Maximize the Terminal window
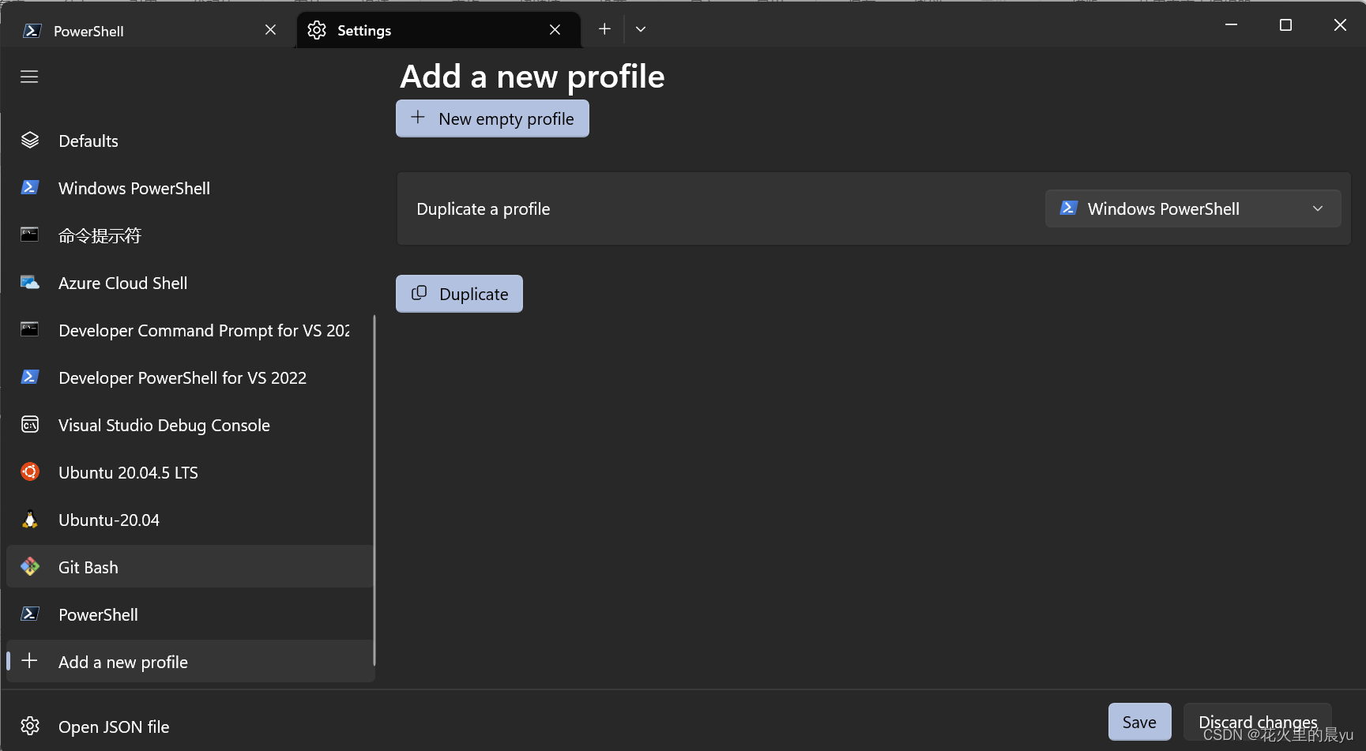Screen dimensions: 1366x751 tap(1285, 25)
